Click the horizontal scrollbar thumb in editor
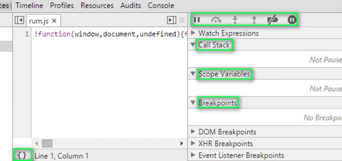Viewport: 342px width, 161px height. pos(47,143)
